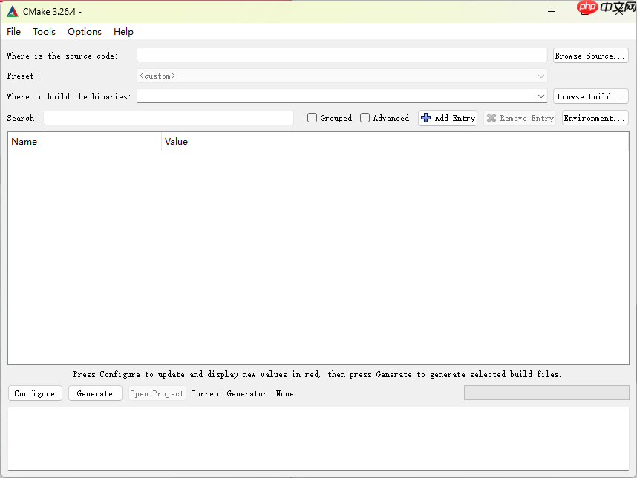Click the Remove Entry cross icon
Screen dimensions: 637x478
[493, 117]
